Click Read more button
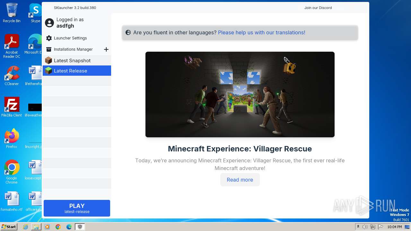The image size is (411, 231). pyautogui.click(x=240, y=180)
